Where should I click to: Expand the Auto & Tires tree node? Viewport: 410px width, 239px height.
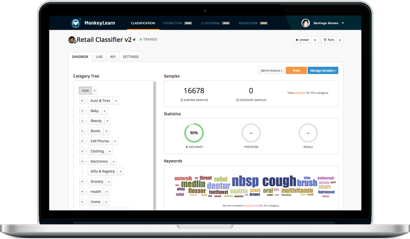82,101
